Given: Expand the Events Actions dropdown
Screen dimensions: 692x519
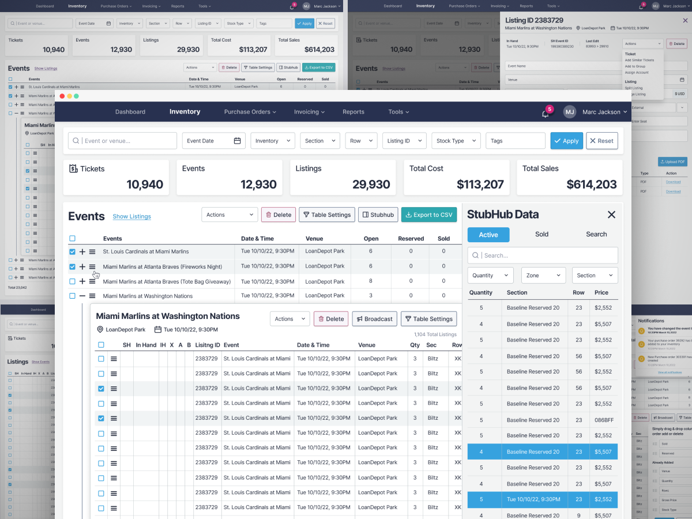Looking at the screenshot, I should 230,215.
